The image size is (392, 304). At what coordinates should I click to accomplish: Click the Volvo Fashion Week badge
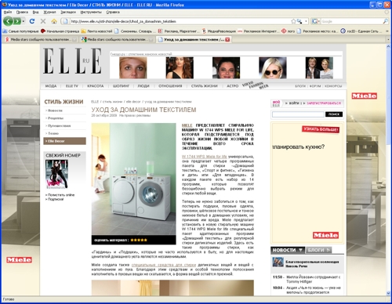[256, 85]
